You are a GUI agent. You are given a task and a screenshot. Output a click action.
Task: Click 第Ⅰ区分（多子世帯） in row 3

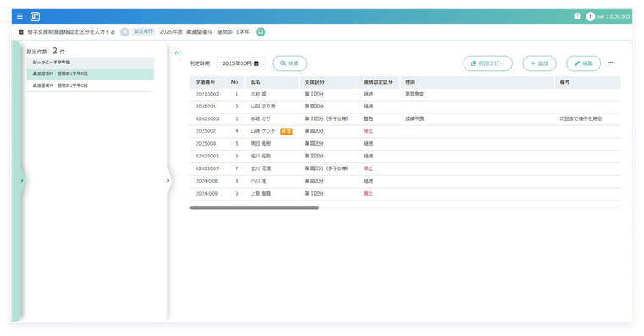(326, 118)
